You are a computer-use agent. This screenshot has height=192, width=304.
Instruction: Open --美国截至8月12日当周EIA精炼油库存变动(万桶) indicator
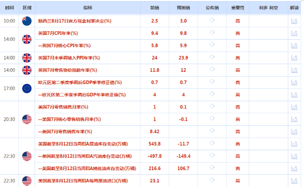pos(87,169)
